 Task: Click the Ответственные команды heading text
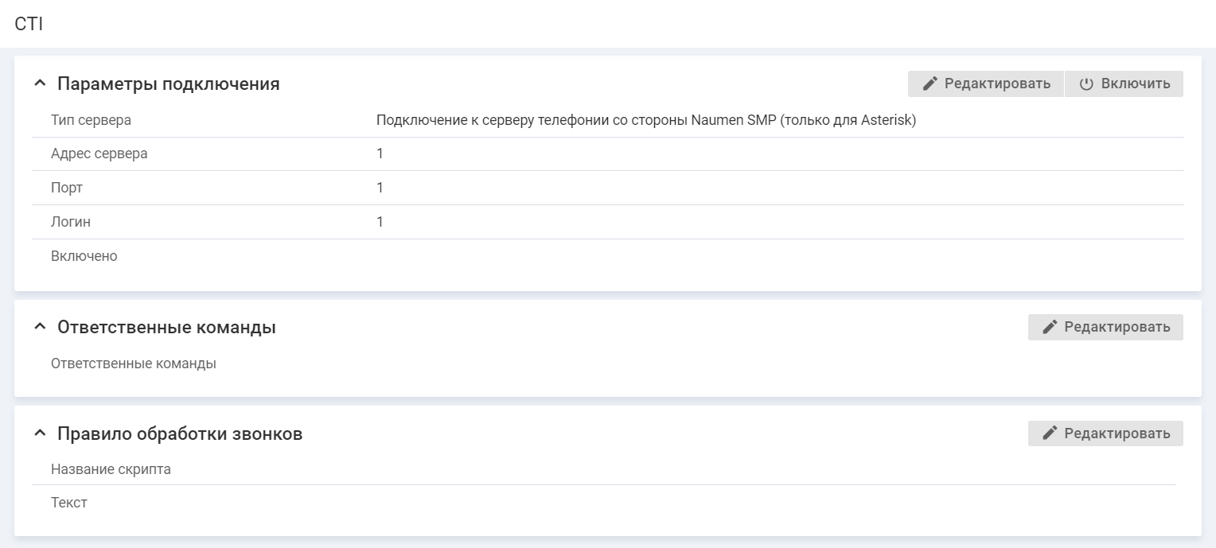pos(166,327)
